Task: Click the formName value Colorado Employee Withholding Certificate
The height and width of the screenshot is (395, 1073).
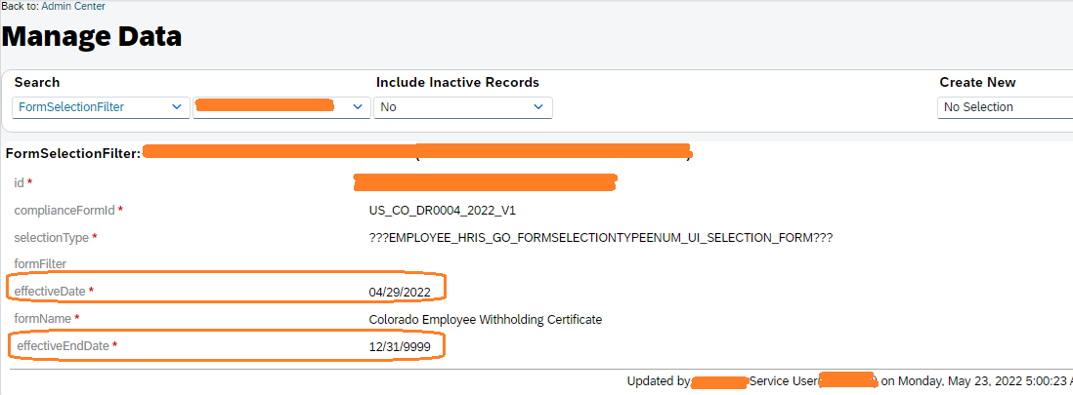Action: (x=485, y=319)
